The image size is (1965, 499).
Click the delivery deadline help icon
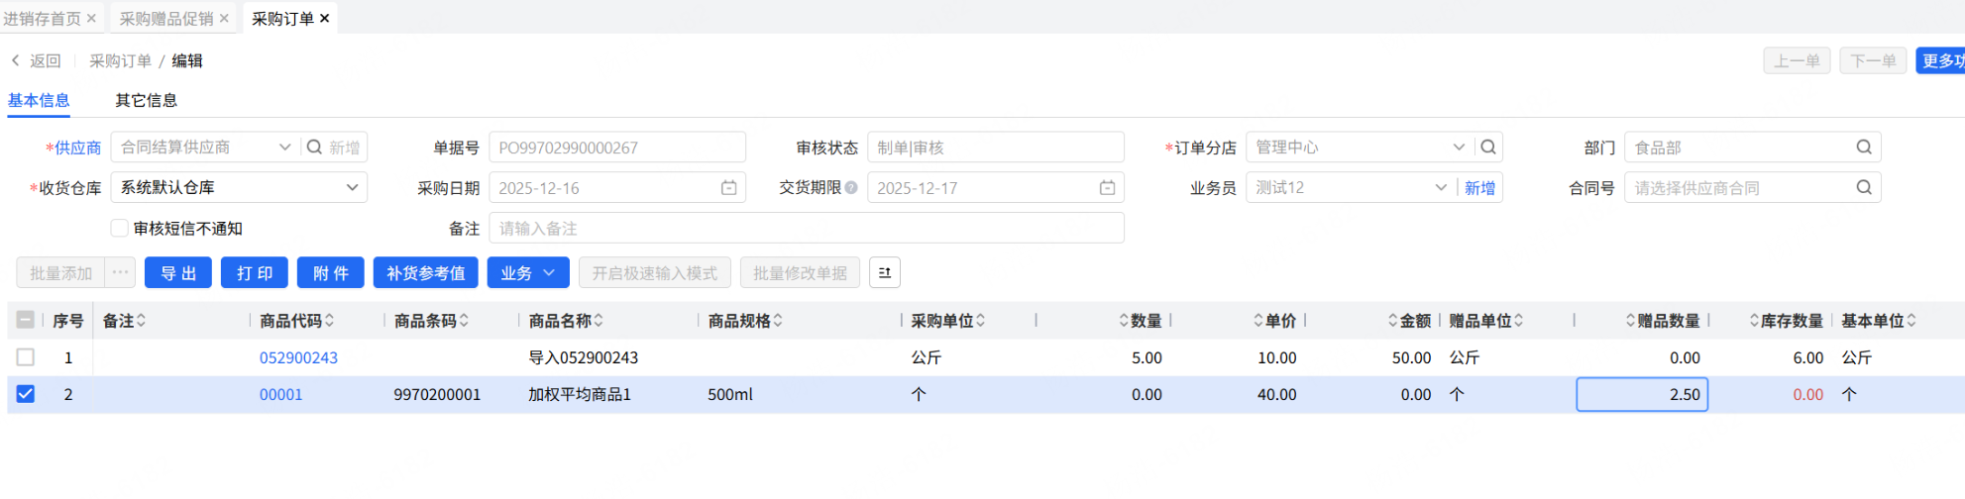tap(851, 188)
